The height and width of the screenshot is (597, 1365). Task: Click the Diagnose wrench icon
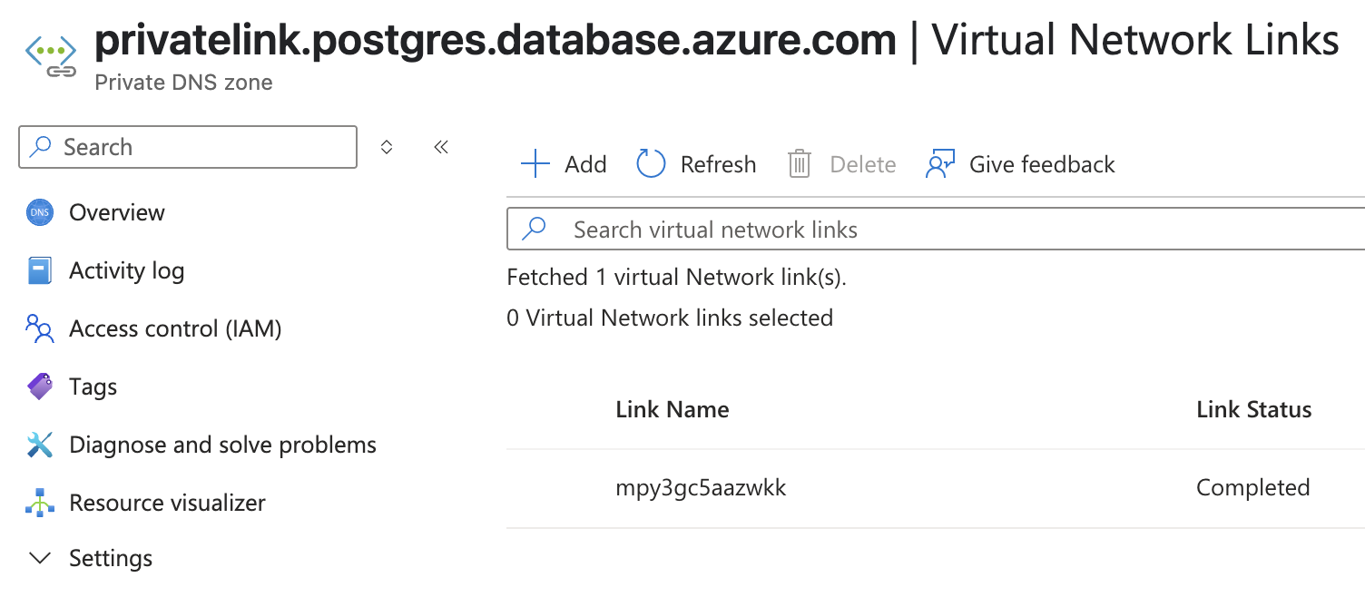[40, 445]
